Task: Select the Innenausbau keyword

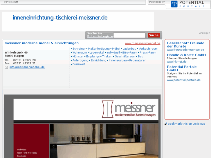Action: pyautogui.click(x=118, y=60)
